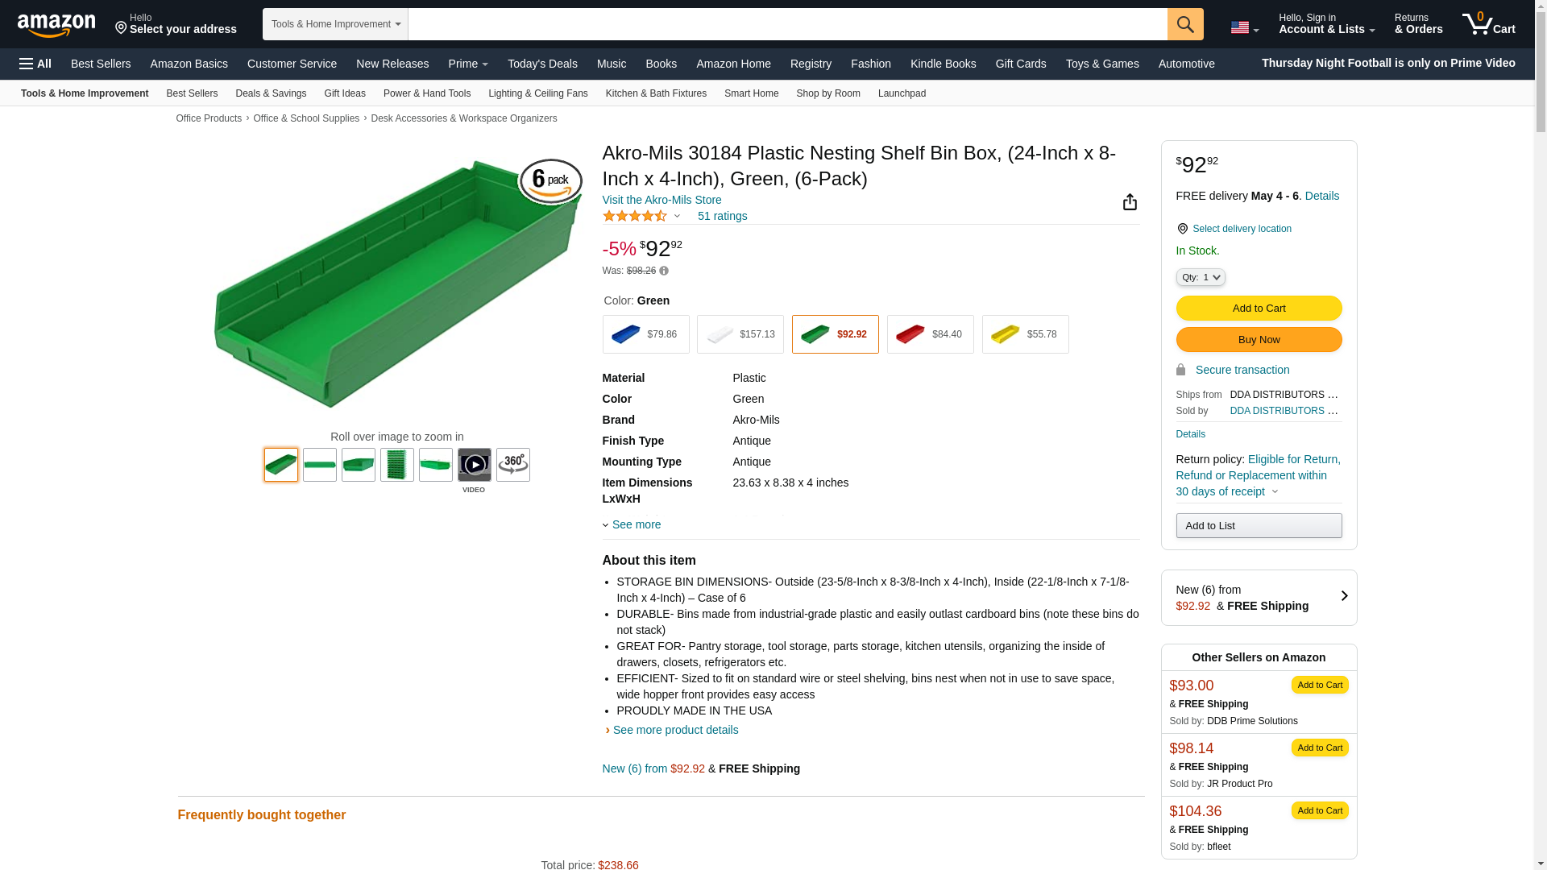
Task: Open the All hamburger menu
Action: click(x=35, y=64)
